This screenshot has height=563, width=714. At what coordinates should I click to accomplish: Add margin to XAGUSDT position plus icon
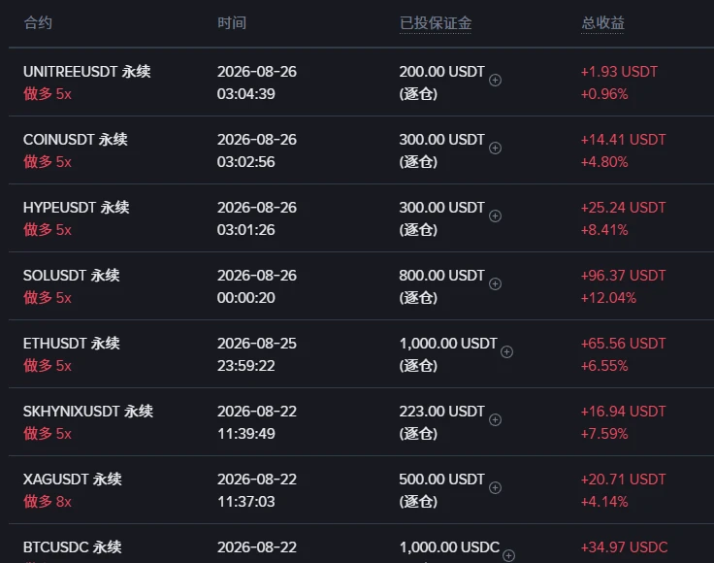495,488
